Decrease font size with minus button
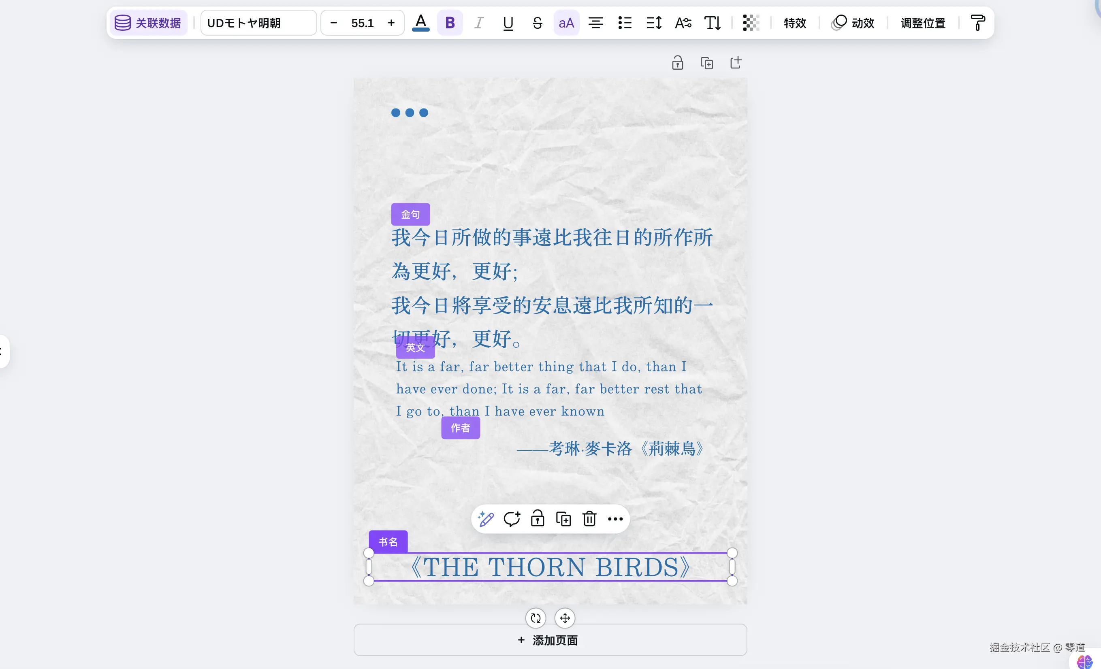1101x669 pixels. (333, 23)
